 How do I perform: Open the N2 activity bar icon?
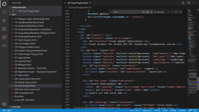pyautogui.click(x=4, y=45)
